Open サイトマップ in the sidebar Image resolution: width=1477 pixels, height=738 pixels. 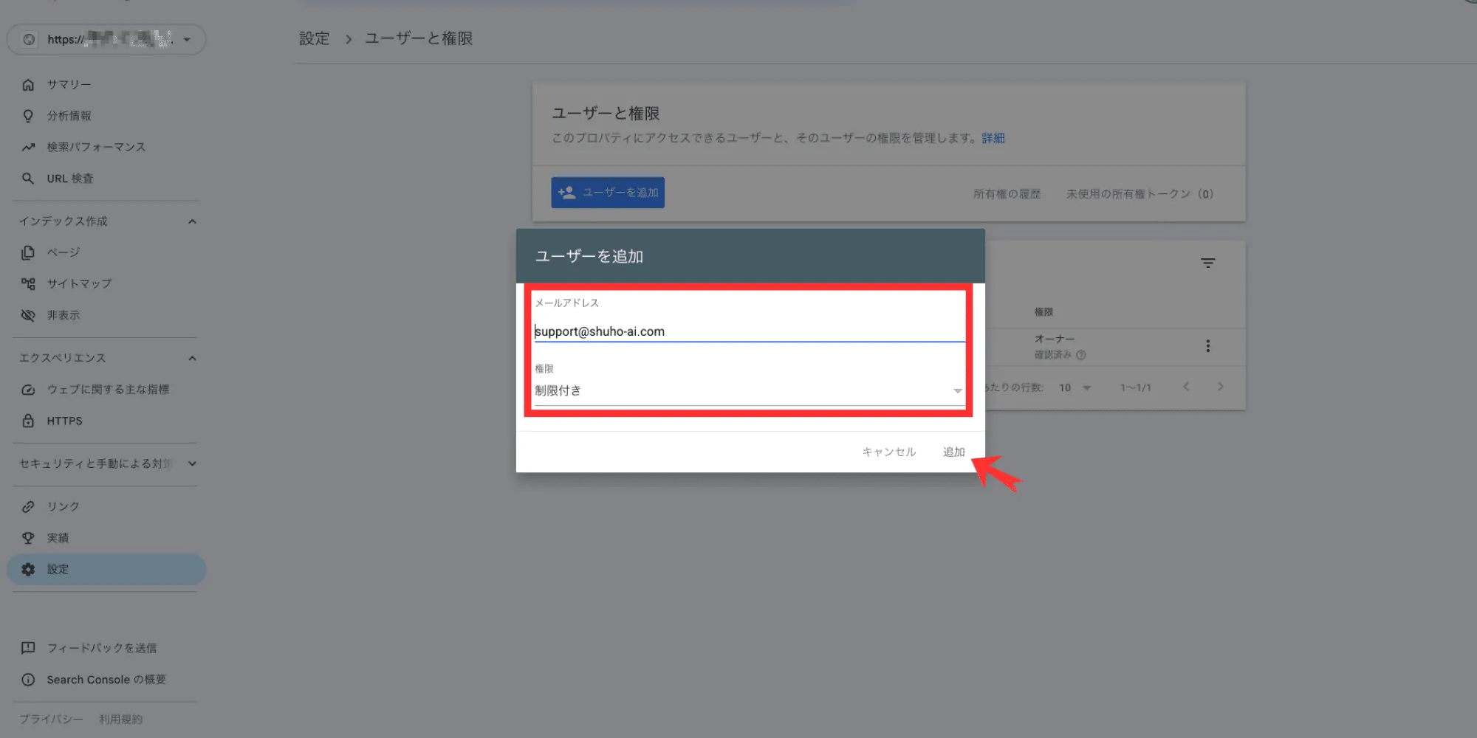coord(79,283)
